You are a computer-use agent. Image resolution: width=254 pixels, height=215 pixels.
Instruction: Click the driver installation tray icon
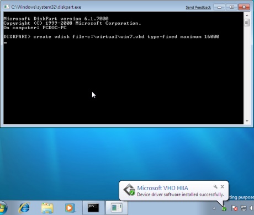pos(224,208)
